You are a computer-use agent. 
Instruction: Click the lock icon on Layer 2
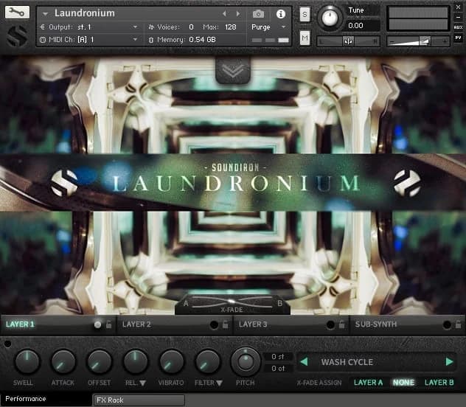point(225,324)
